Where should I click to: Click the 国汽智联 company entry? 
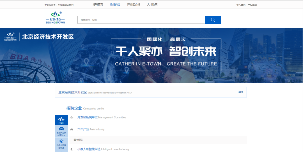[78, 140]
